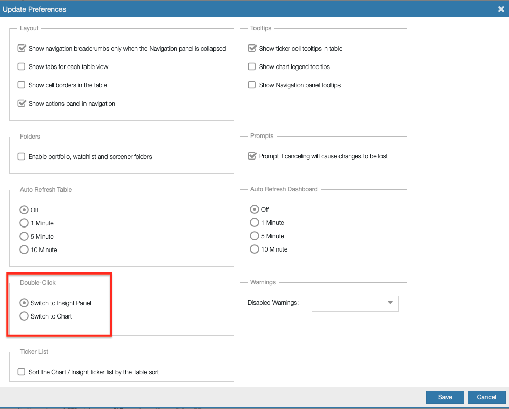Enable sorting ticker list by Table sort
The width and height of the screenshot is (509, 409).
tap(22, 372)
